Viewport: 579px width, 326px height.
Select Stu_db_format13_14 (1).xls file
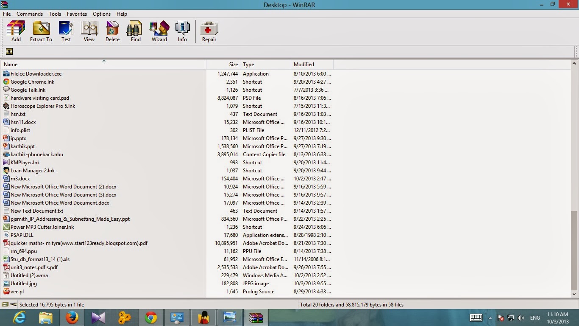(x=40, y=259)
